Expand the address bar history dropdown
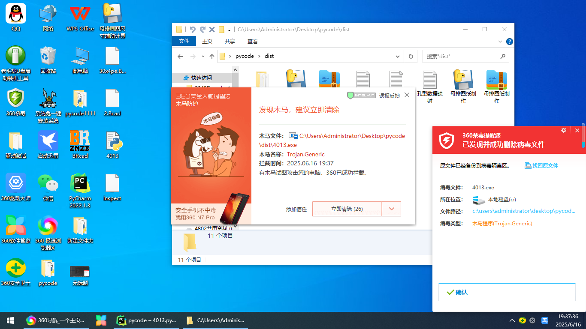The height and width of the screenshot is (329, 586). pyautogui.click(x=397, y=56)
